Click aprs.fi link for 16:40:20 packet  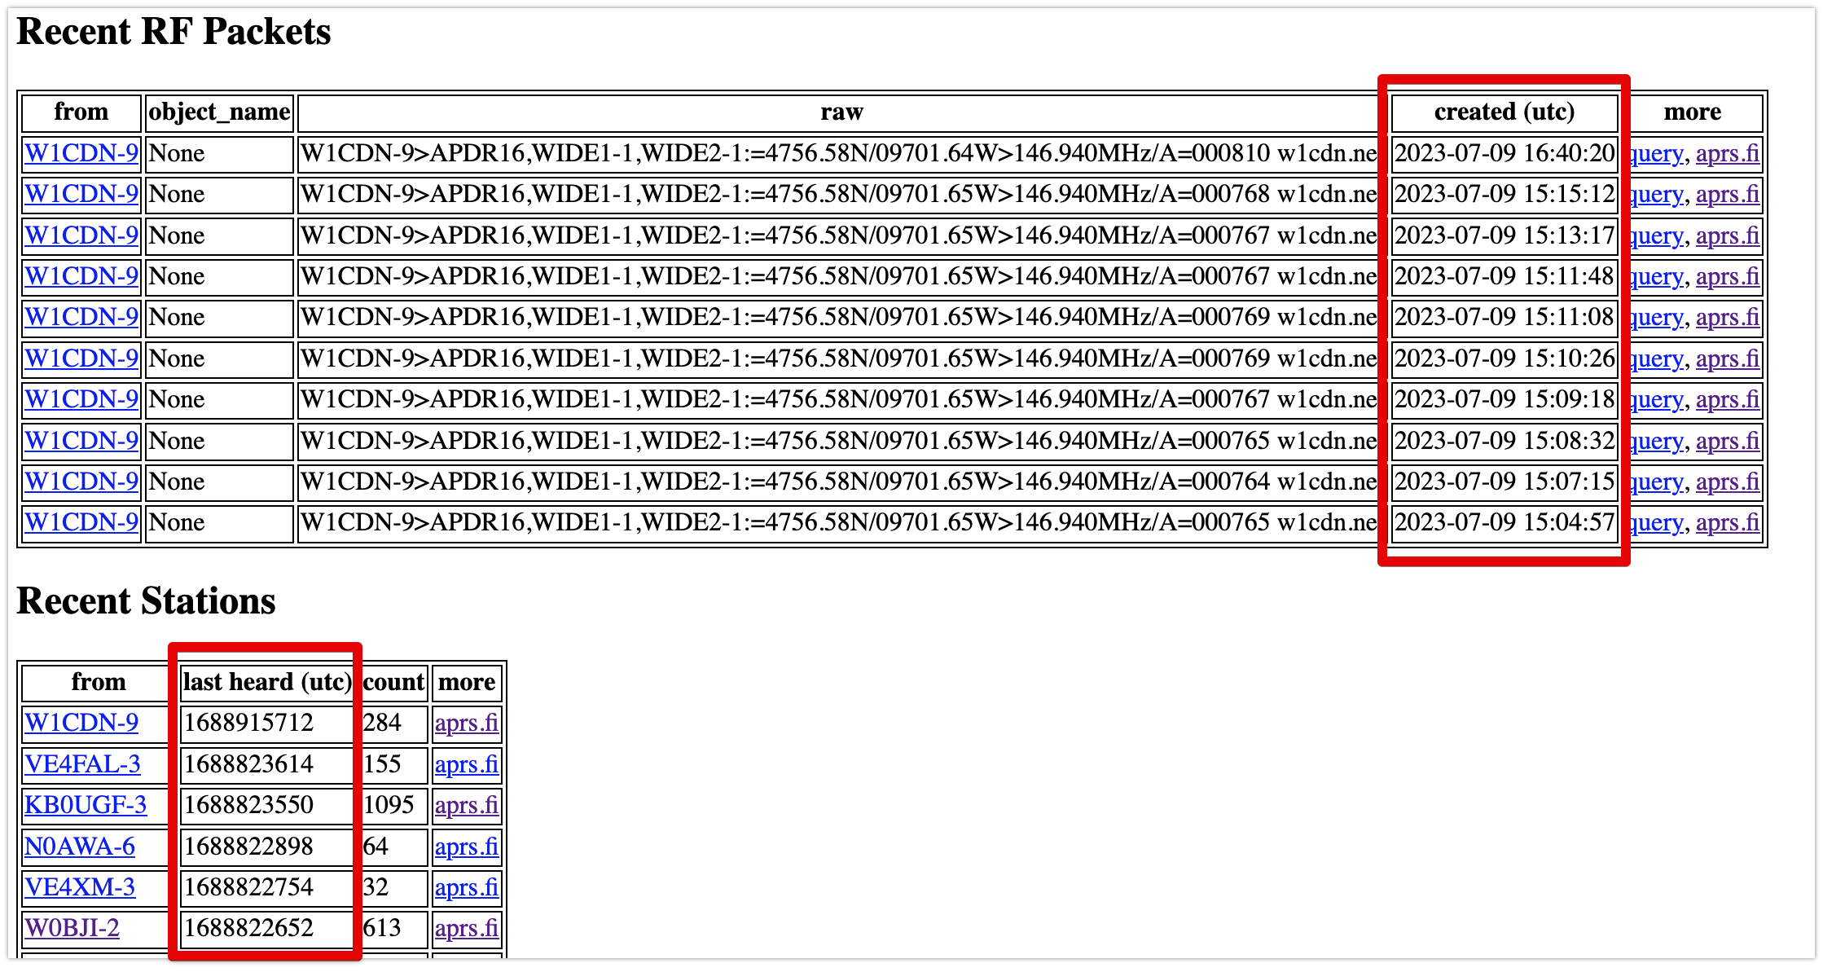(x=1727, y=153)
